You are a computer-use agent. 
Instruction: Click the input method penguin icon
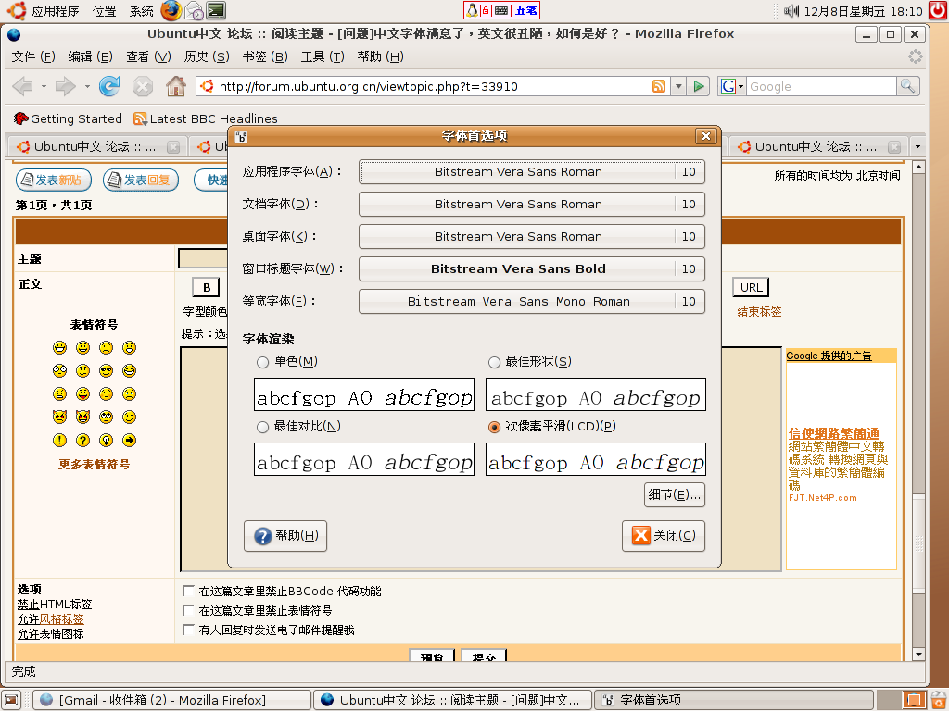[472, 10]
